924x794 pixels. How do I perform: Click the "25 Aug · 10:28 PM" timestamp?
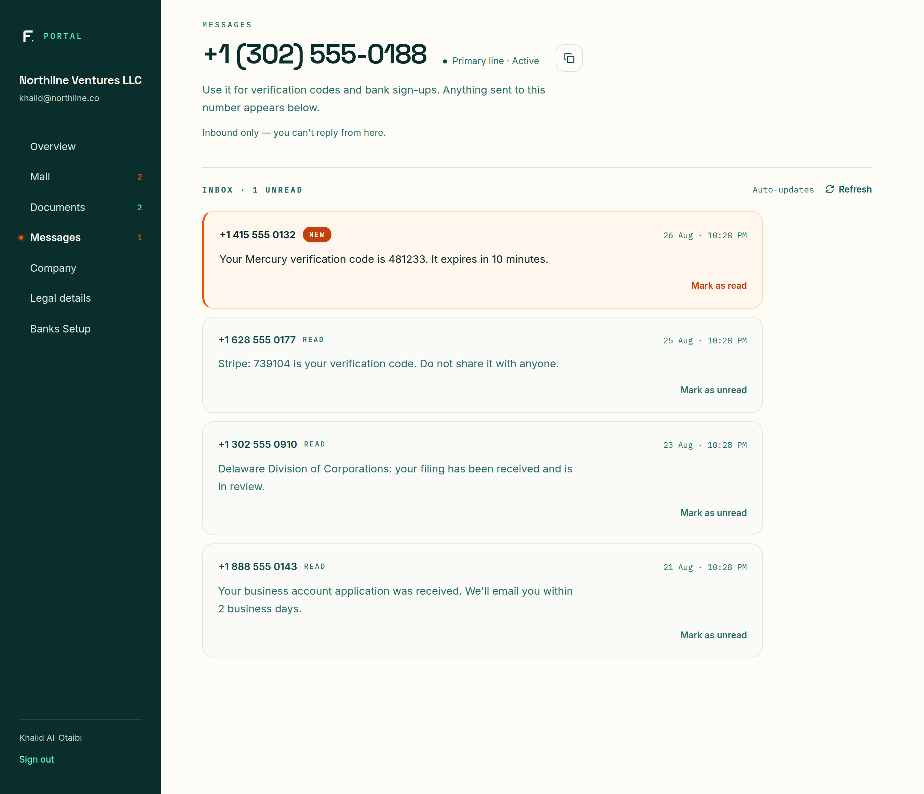click(705, 340)
